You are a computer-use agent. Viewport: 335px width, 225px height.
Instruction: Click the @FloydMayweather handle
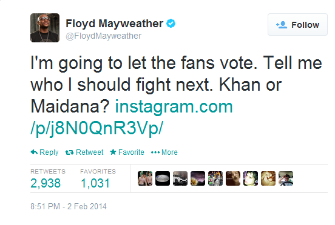103,36
